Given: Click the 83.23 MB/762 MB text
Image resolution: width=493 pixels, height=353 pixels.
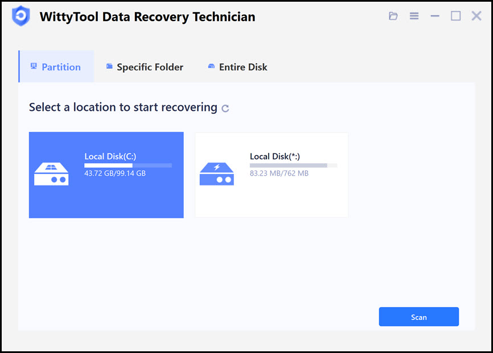Looking at the screenshot, I should tap(279, 173).
